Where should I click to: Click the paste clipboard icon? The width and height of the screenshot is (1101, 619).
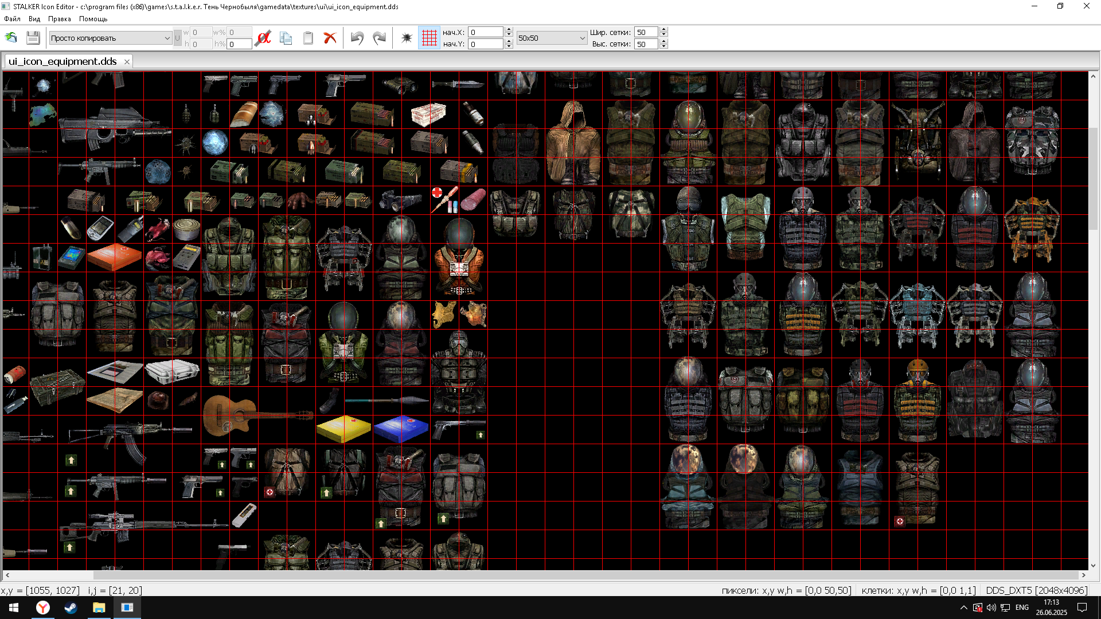pyautogui.click(x=308, y=38)
